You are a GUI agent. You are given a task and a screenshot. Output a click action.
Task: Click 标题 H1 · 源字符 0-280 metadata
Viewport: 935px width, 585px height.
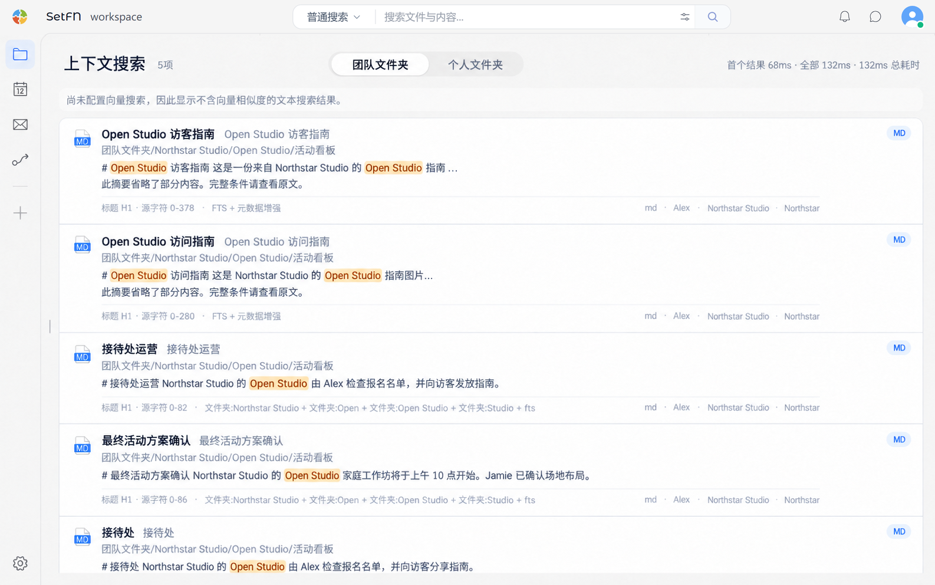[x=148, y=317]
